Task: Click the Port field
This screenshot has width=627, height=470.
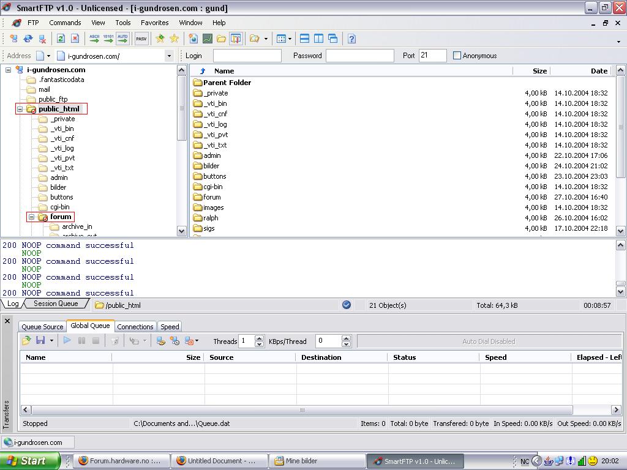Action: (x=433, y=56)
